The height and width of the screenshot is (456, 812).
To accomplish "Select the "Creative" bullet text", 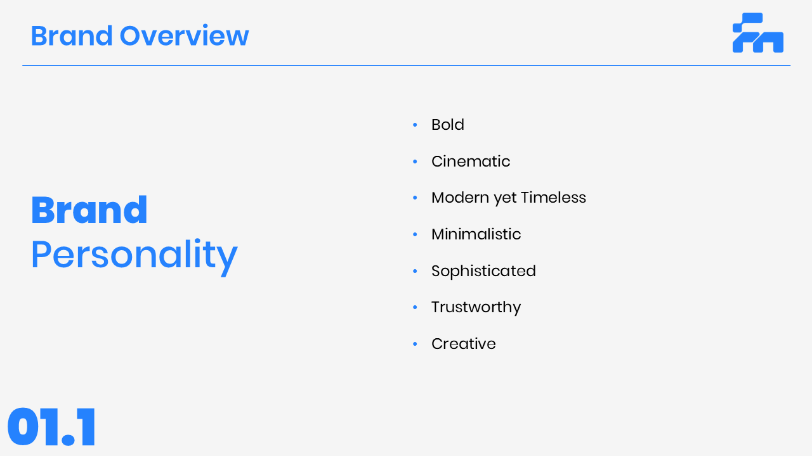I will 464,344.
